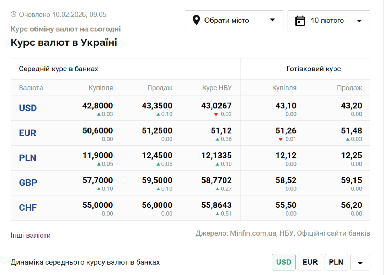This screenshot has height=275, width=384.
Task: Click the 'Курс НБУ' column header
Action: (x=217, y=88)
